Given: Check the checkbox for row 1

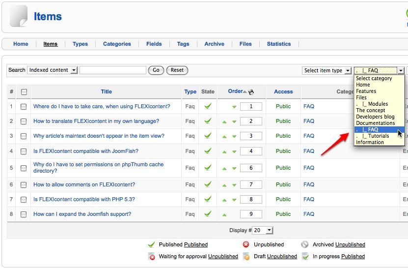Looking at the screenshot, I should (x=24, y=107).
